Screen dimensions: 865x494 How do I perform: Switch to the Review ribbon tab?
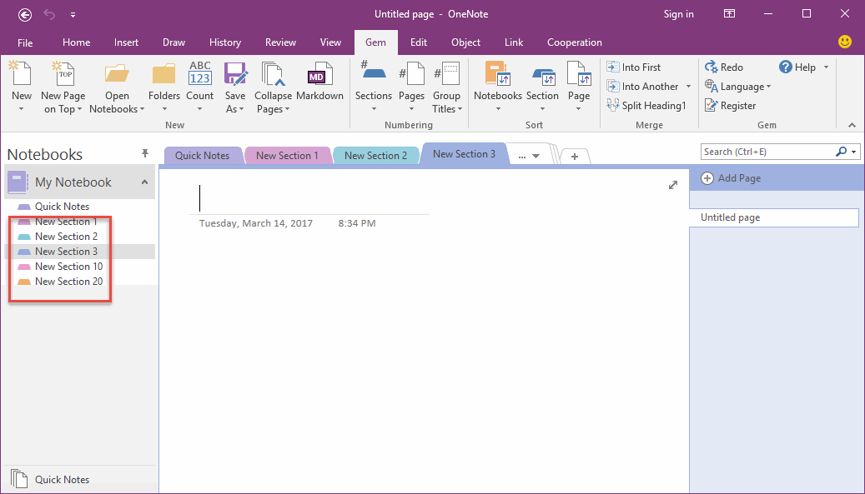[x=280, y=42]
